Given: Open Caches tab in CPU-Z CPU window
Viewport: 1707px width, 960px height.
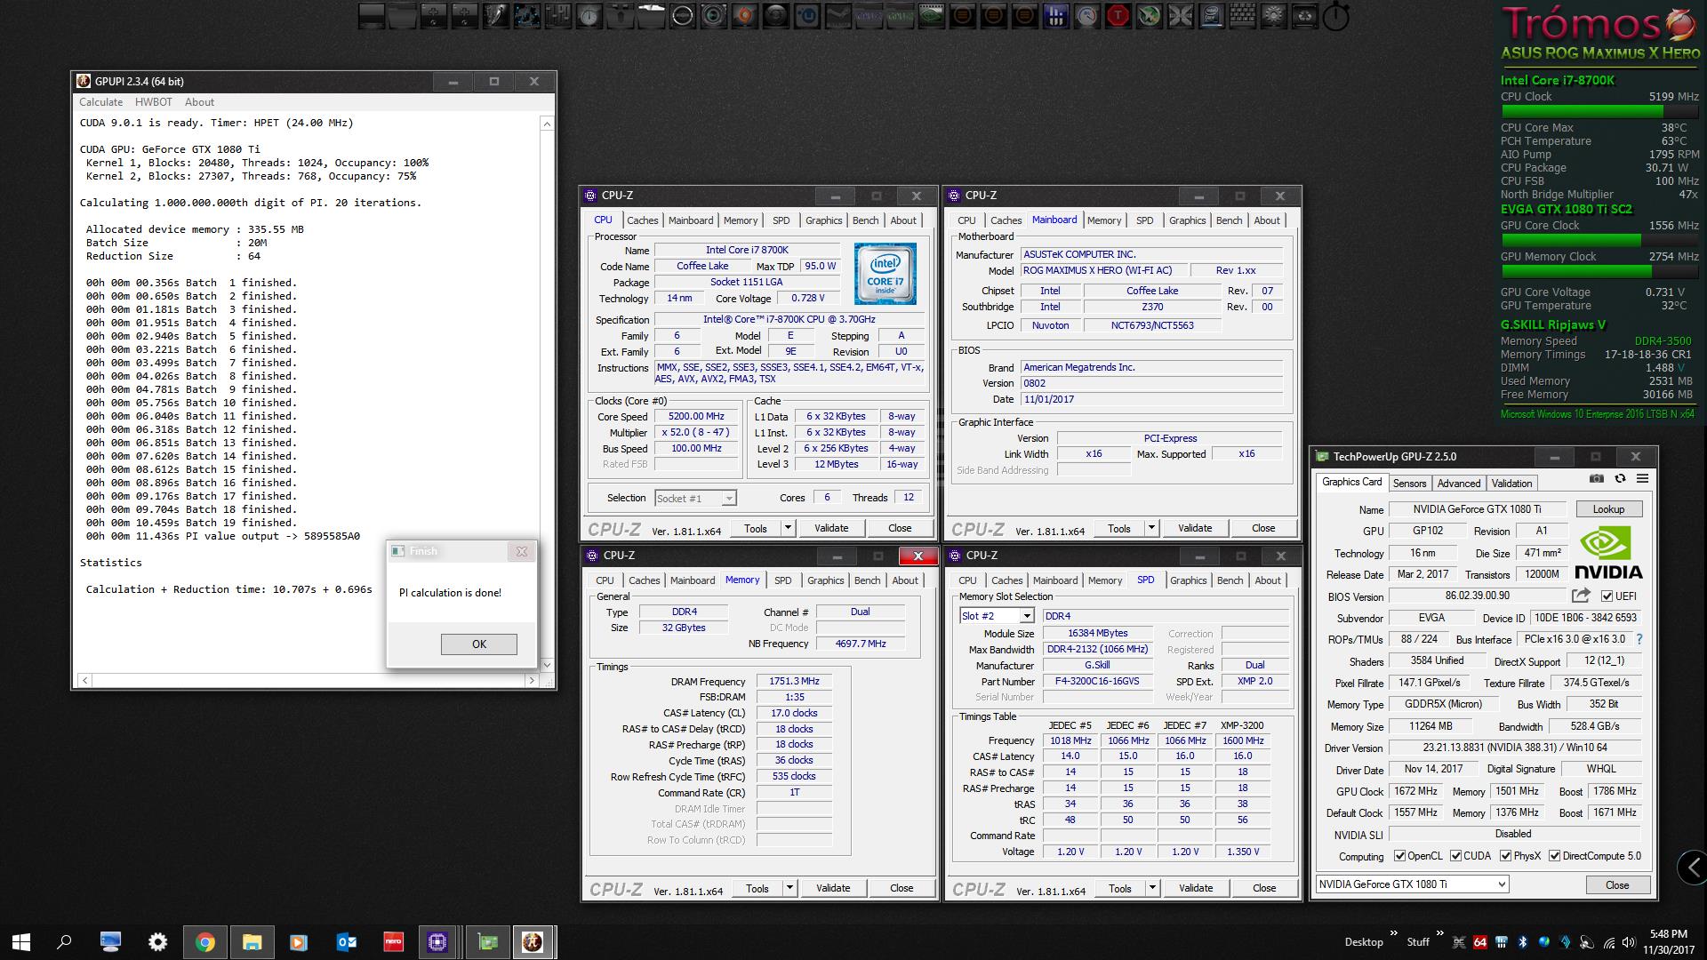Looking at the screenshot, I should [x=642, y=220].
